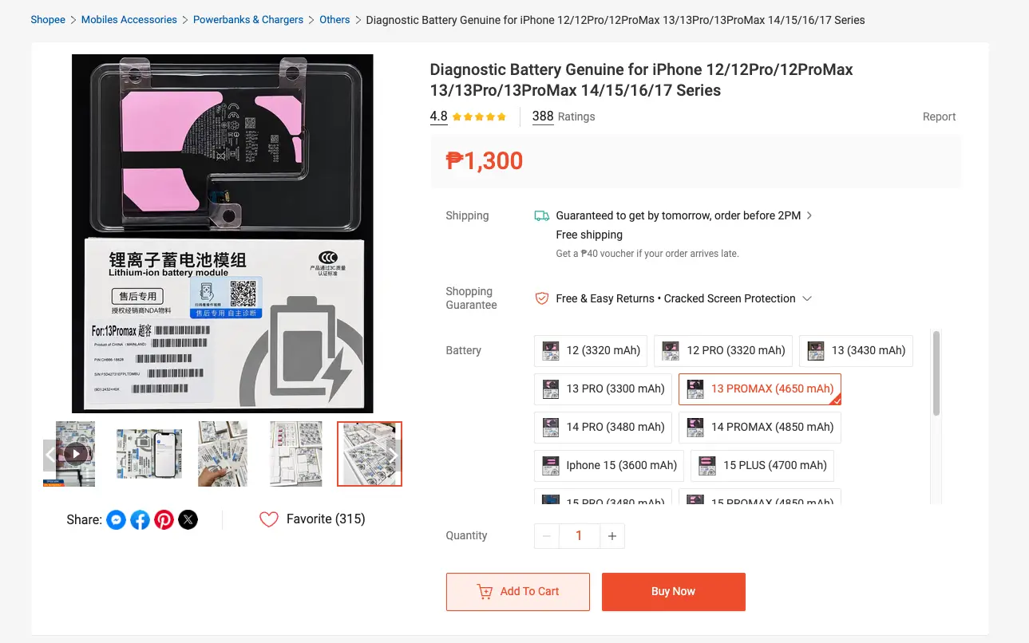Click the Buy Now button
1029x643 pixels.
point(674,592)
